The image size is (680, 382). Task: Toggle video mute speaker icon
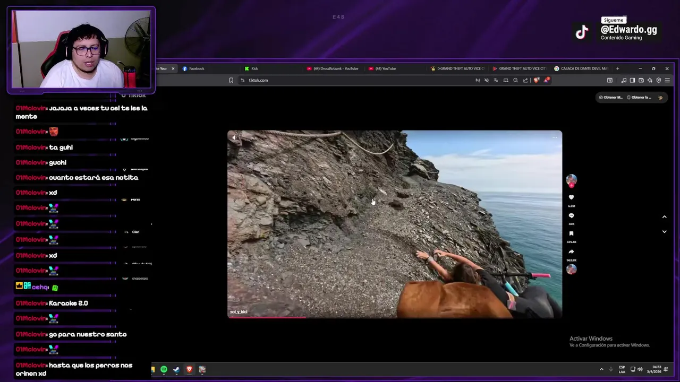pyautogui.click(x=234, y=137)
